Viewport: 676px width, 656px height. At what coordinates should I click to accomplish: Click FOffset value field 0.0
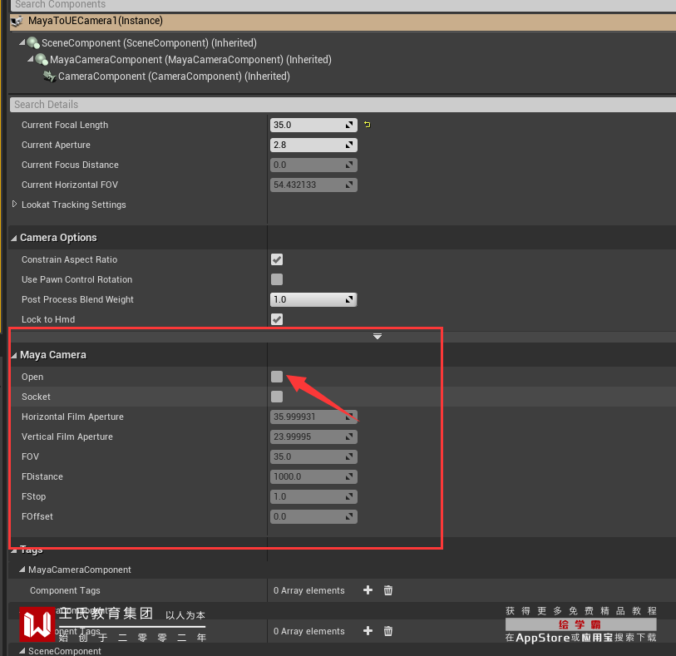pos(313,516)
